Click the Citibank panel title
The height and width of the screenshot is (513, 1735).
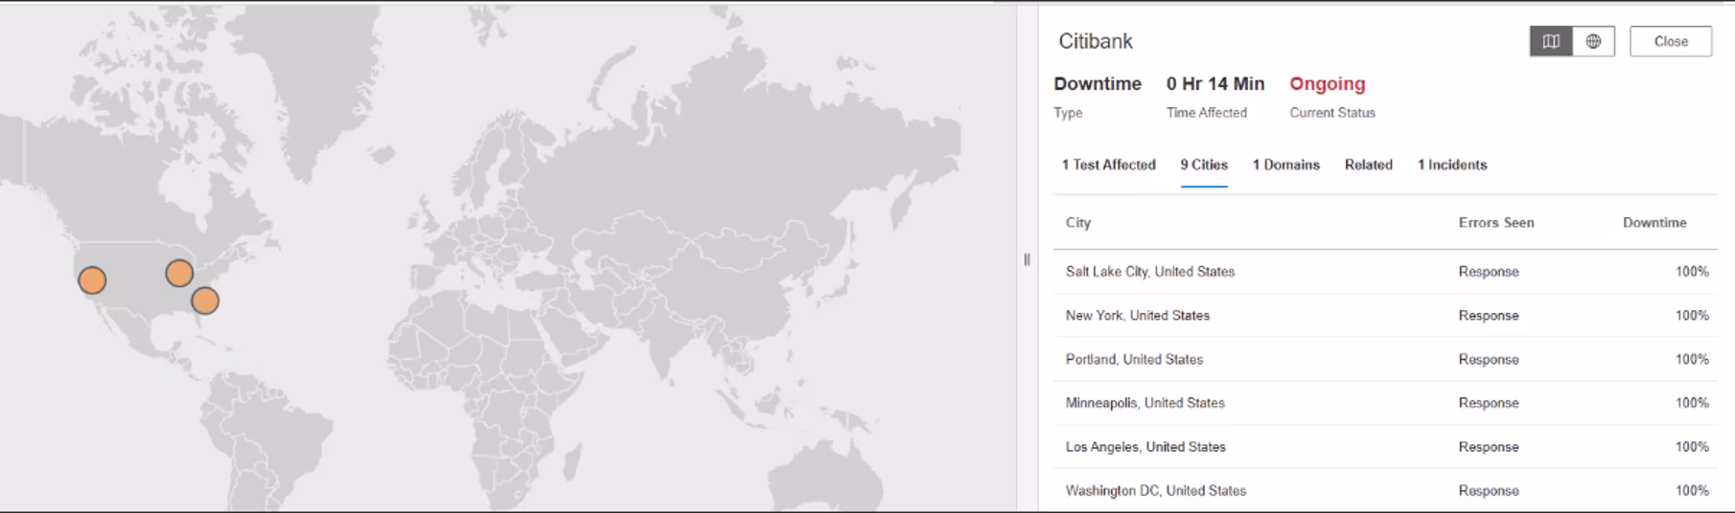coord(1096,41)
